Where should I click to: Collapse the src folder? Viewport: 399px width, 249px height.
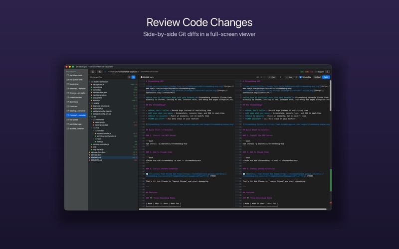tap(90, 117)
